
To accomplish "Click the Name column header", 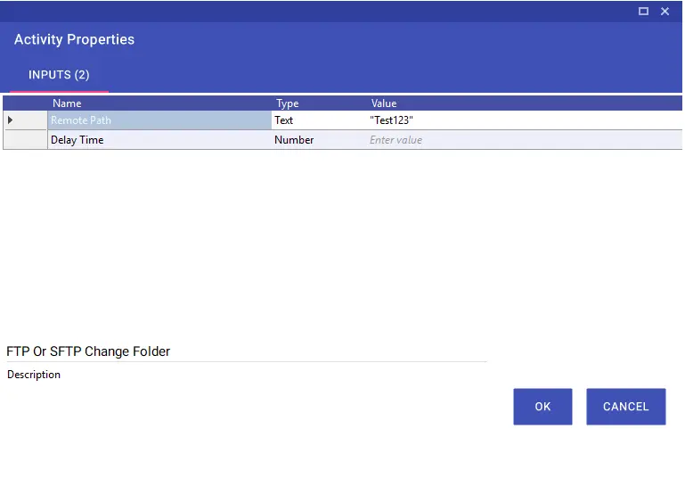I will tap(67, 103).
